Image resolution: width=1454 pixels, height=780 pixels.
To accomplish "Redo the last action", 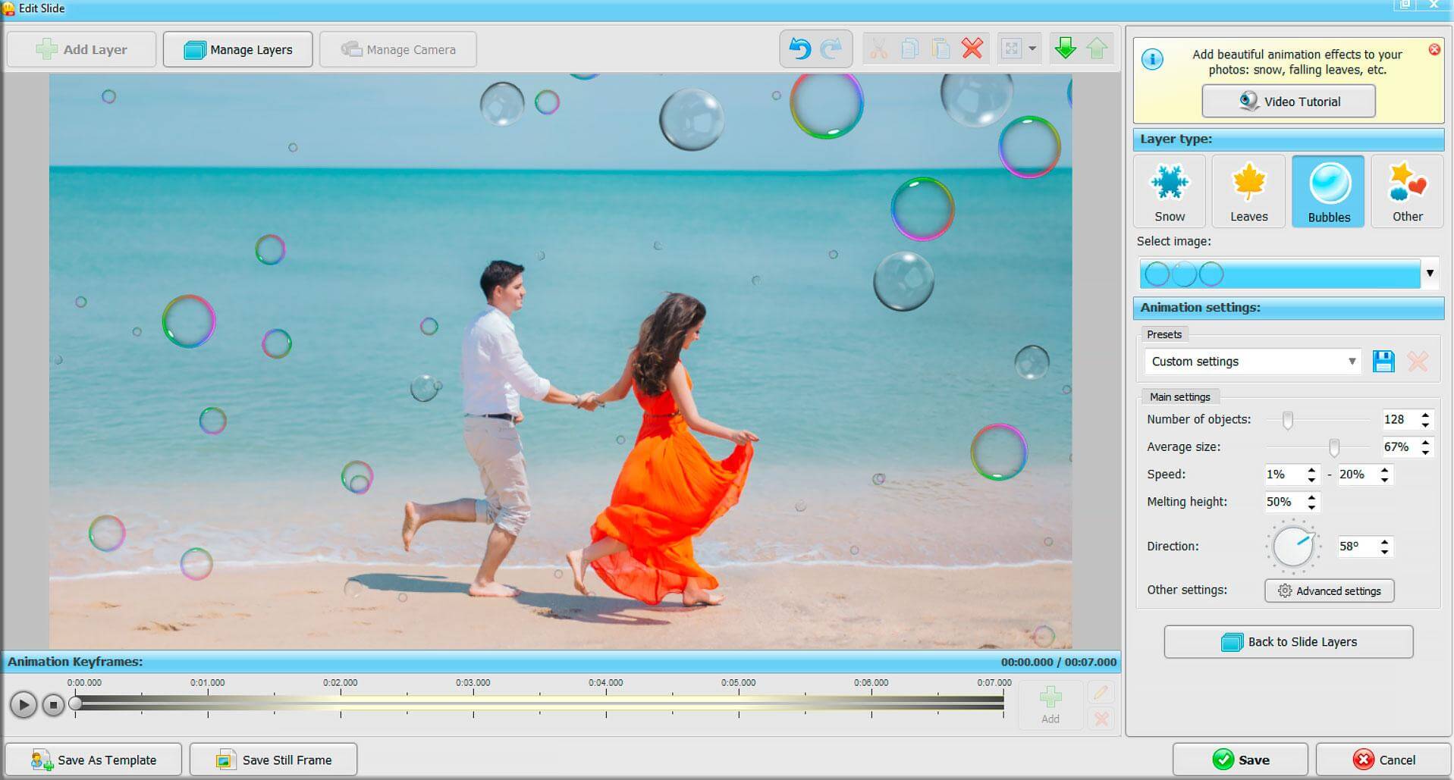I will [x=830, y=49].
